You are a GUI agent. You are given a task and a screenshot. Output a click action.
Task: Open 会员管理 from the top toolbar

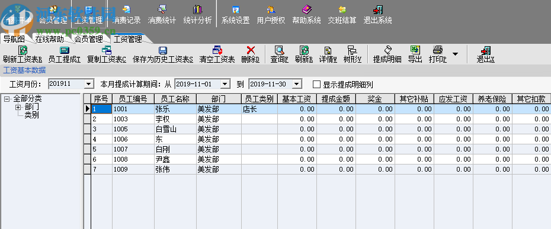[53, 14]
